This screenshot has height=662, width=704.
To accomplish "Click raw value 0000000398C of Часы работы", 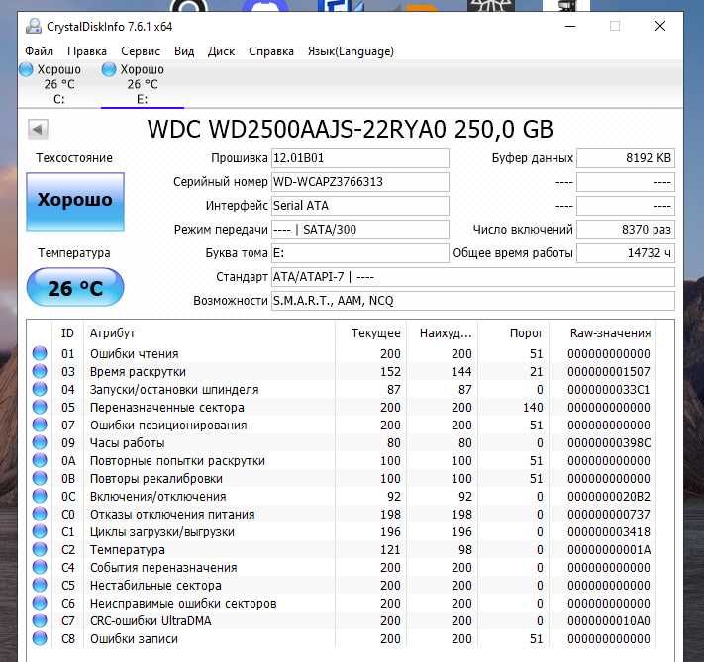I will pyautogui.click(x=609, y=443).
